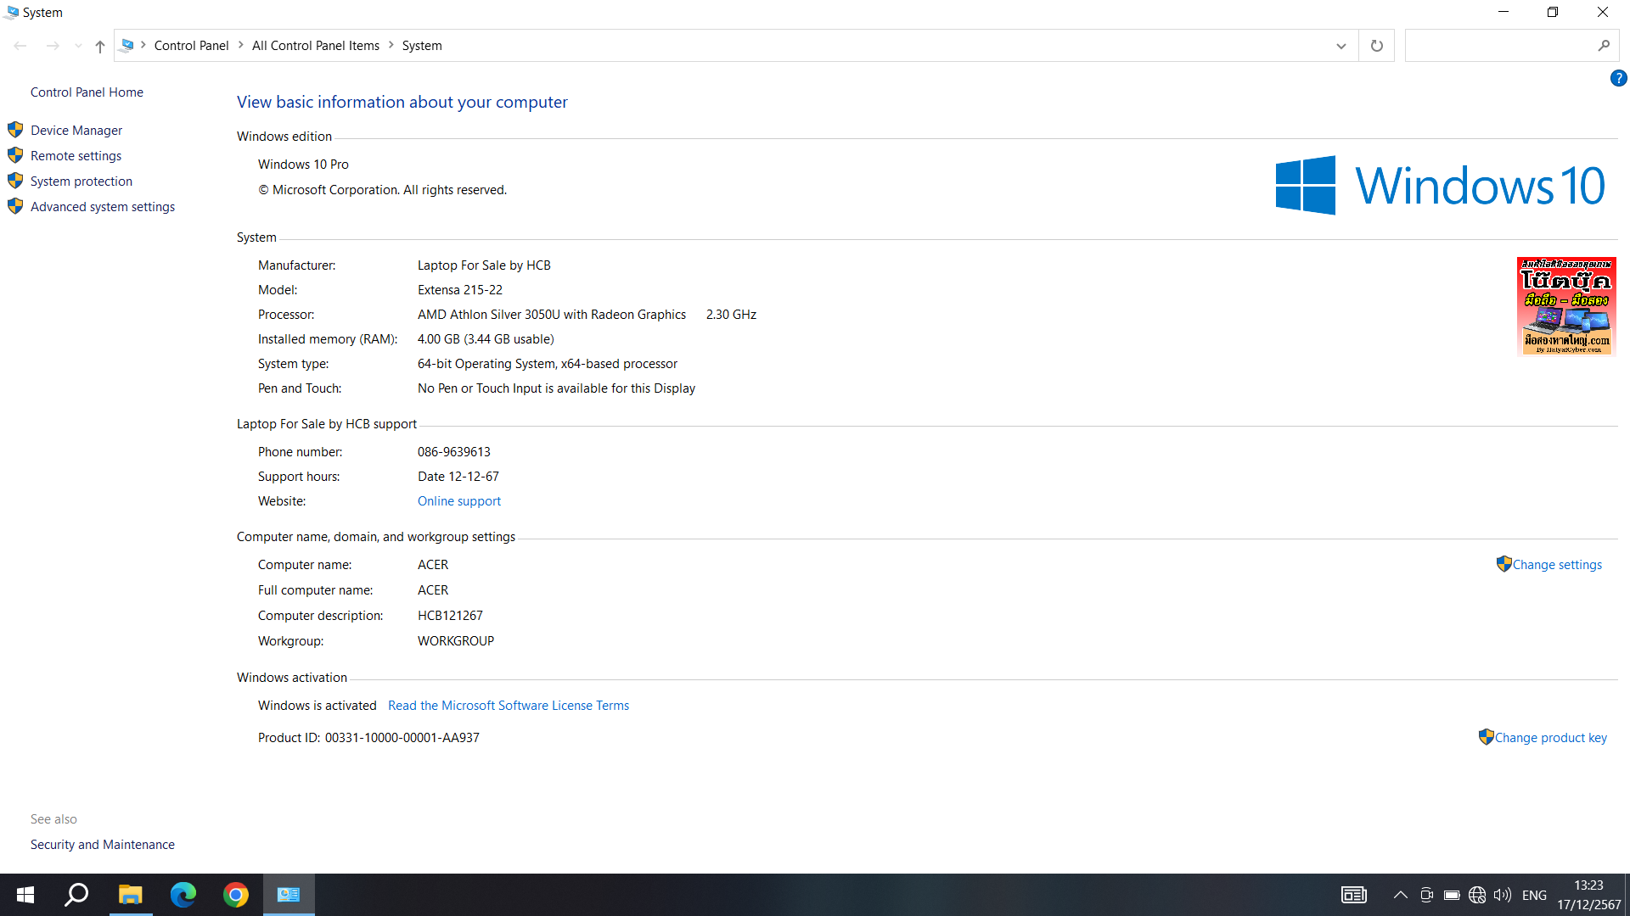Viewport: 1630px width, 916px height.
Task: Open System protection link
Action: point(81,181)
